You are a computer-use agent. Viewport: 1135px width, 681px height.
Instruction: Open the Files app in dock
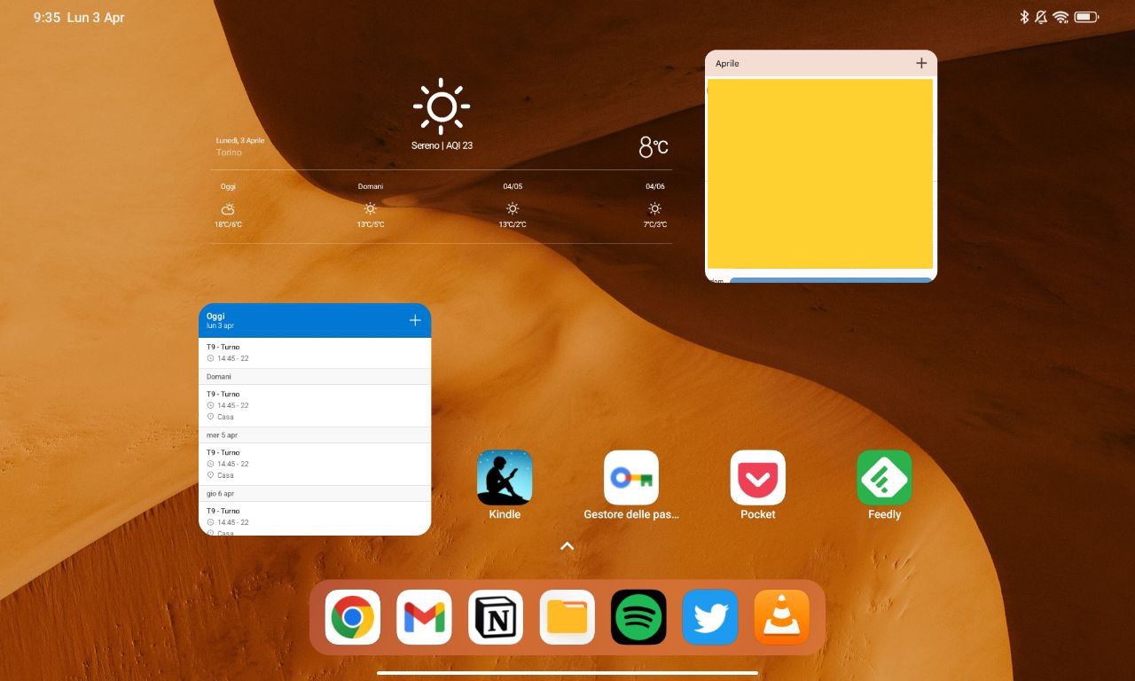coord(567,617)
